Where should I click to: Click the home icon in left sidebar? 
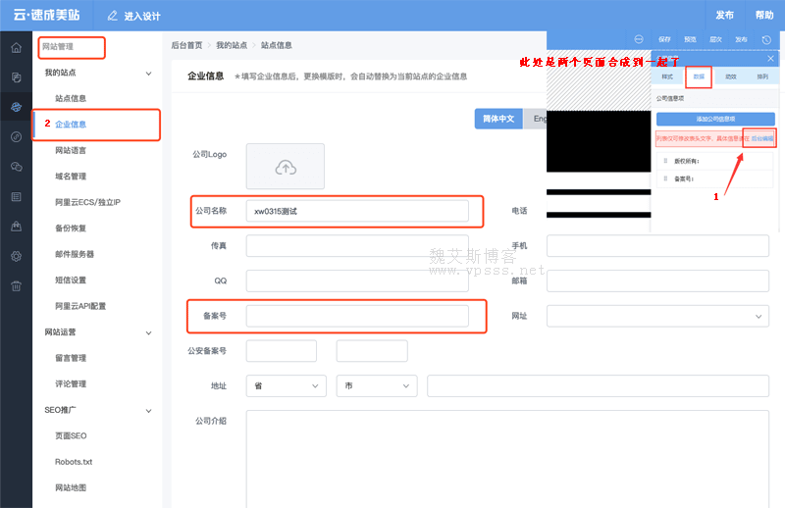pyautogui.click(x=16, y=48)
